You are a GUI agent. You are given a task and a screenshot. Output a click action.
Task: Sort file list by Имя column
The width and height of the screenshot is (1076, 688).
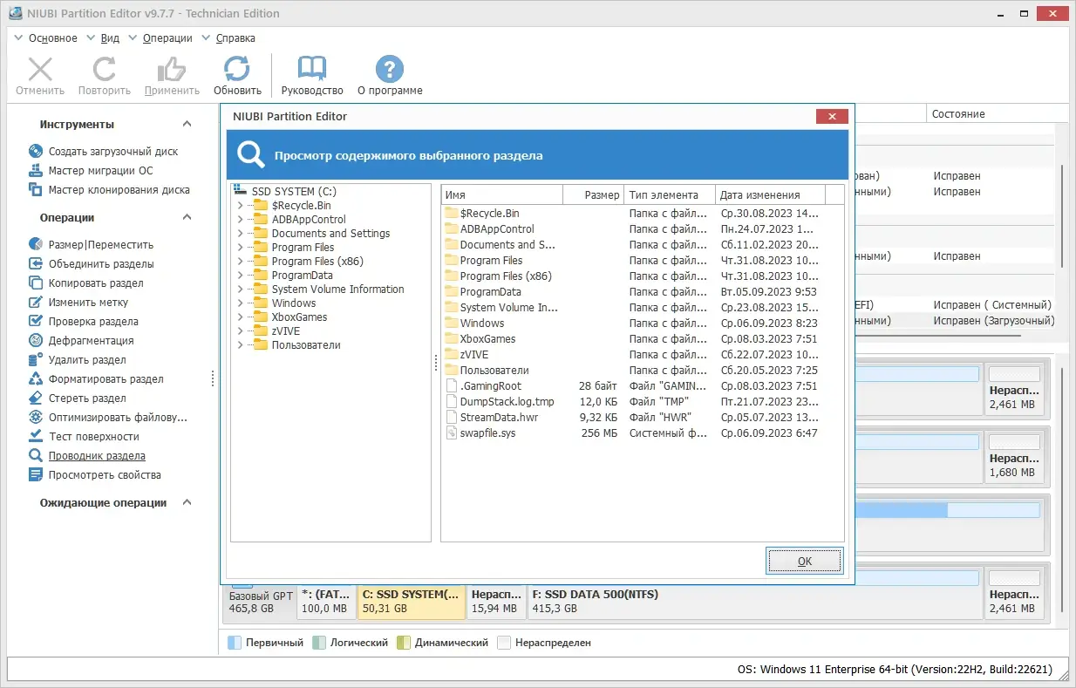(502, 195)
